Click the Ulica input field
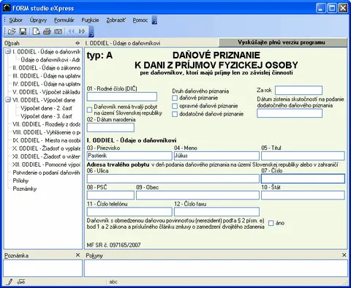The image size is (351, 288). [173, 178]
